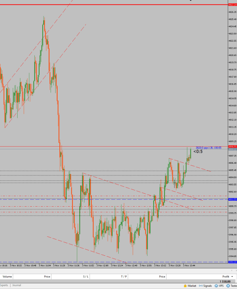Click the '<0:5' countdown label on chart
This screenshot has height=289, width=237.
click(x=198, y=152)
